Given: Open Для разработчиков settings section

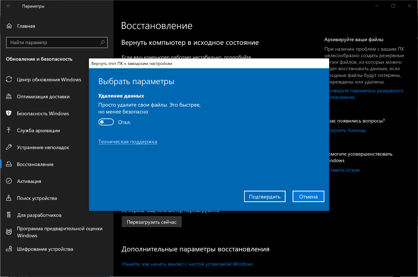Looking at the screenshot, I should (x=39, y=215).
